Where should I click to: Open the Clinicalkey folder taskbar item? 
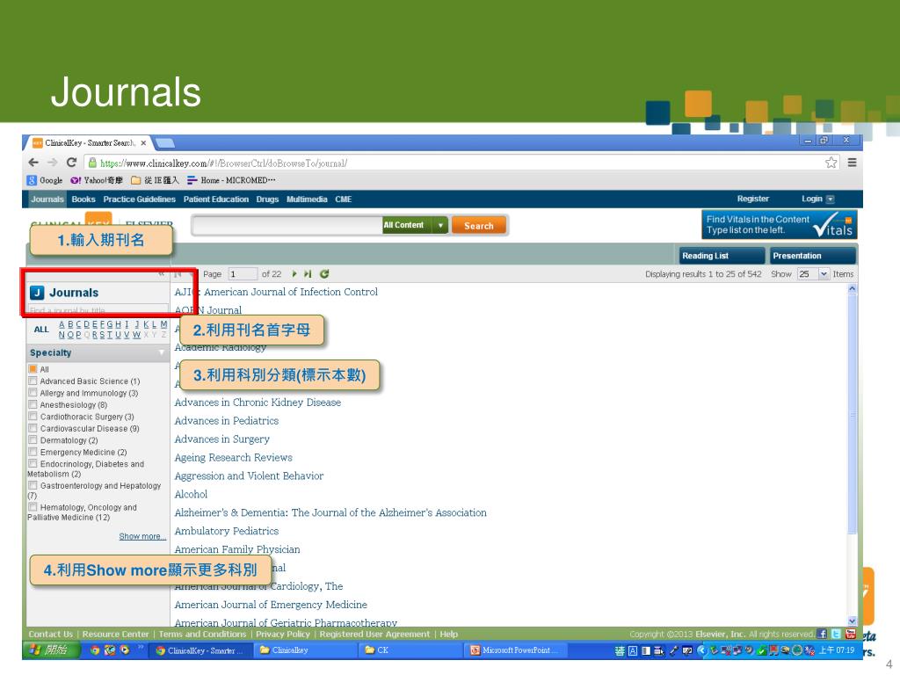coord(303,650)
